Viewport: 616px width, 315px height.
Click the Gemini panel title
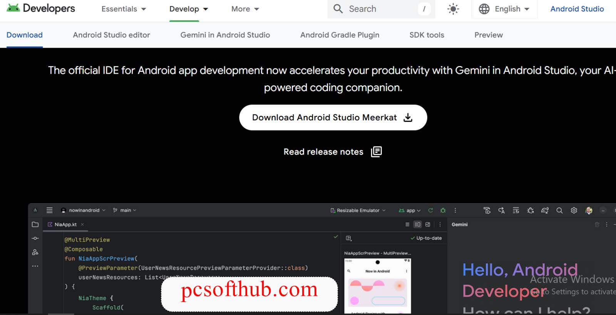point(459,224)
